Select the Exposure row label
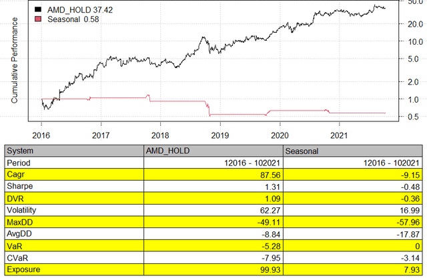 (x=23, y=269)
